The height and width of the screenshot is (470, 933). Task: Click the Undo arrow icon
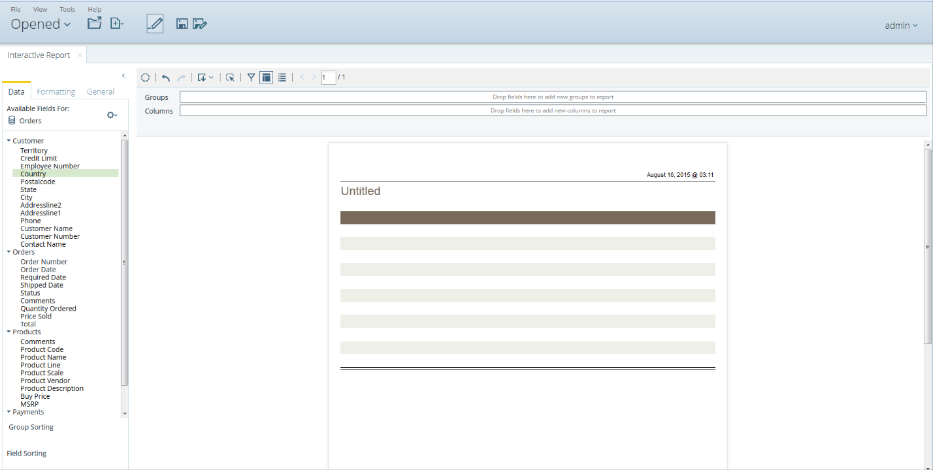point(166,78)
